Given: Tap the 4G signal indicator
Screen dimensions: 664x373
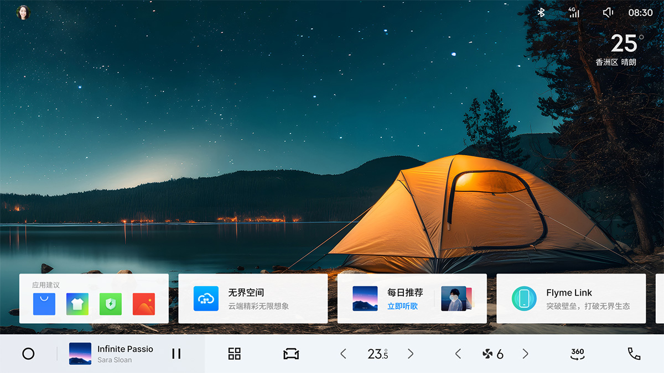Looking at the screenshot, I should 574,13.
